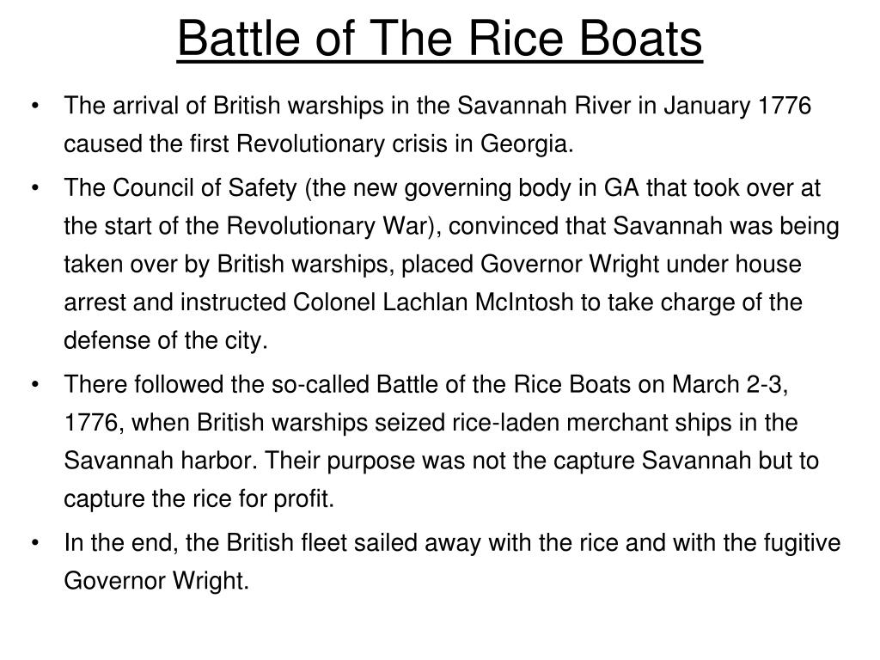The height and width of the screenshot is (660, 880).
Task: Click the second bullet point marker
Action: click(x=35, y=188)
